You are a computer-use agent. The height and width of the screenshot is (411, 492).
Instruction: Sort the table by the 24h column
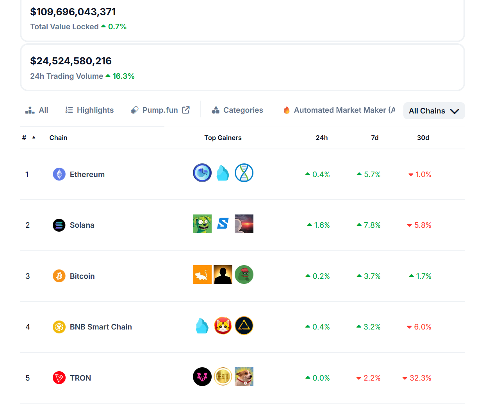pyautogui.click(x=322, y=138)
